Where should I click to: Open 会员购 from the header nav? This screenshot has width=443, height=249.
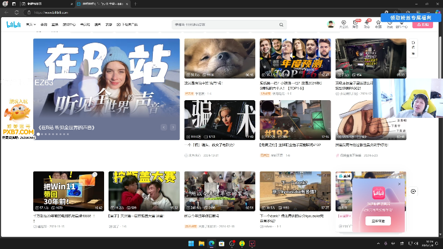pyautogui.click(x=85, y=24)
